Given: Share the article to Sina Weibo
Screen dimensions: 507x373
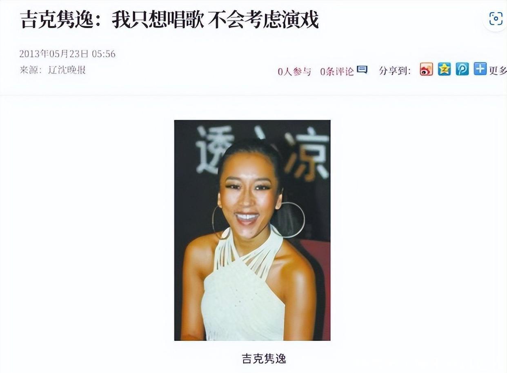Looking at the screenshot, I should (x=426, y=69).
